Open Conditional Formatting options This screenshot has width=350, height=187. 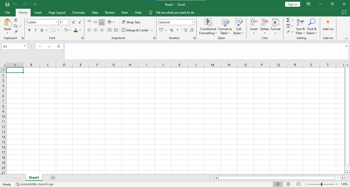coord(208,27)
